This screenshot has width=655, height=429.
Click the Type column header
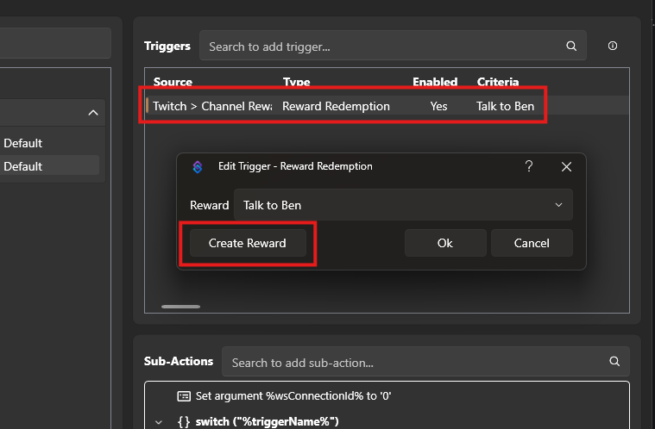(297, 82)
